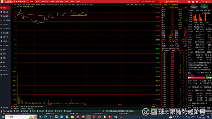
Task: Toggle the 均线 overlay label
Action: 28,7
